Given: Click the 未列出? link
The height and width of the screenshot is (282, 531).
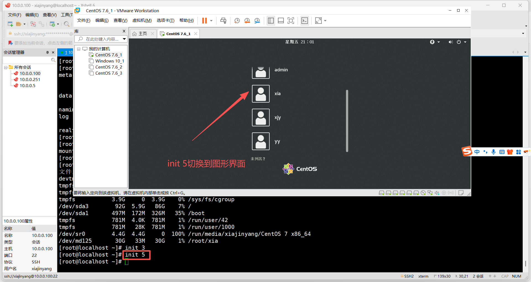Looking at the screenshot, I should [x=258, y=159].
